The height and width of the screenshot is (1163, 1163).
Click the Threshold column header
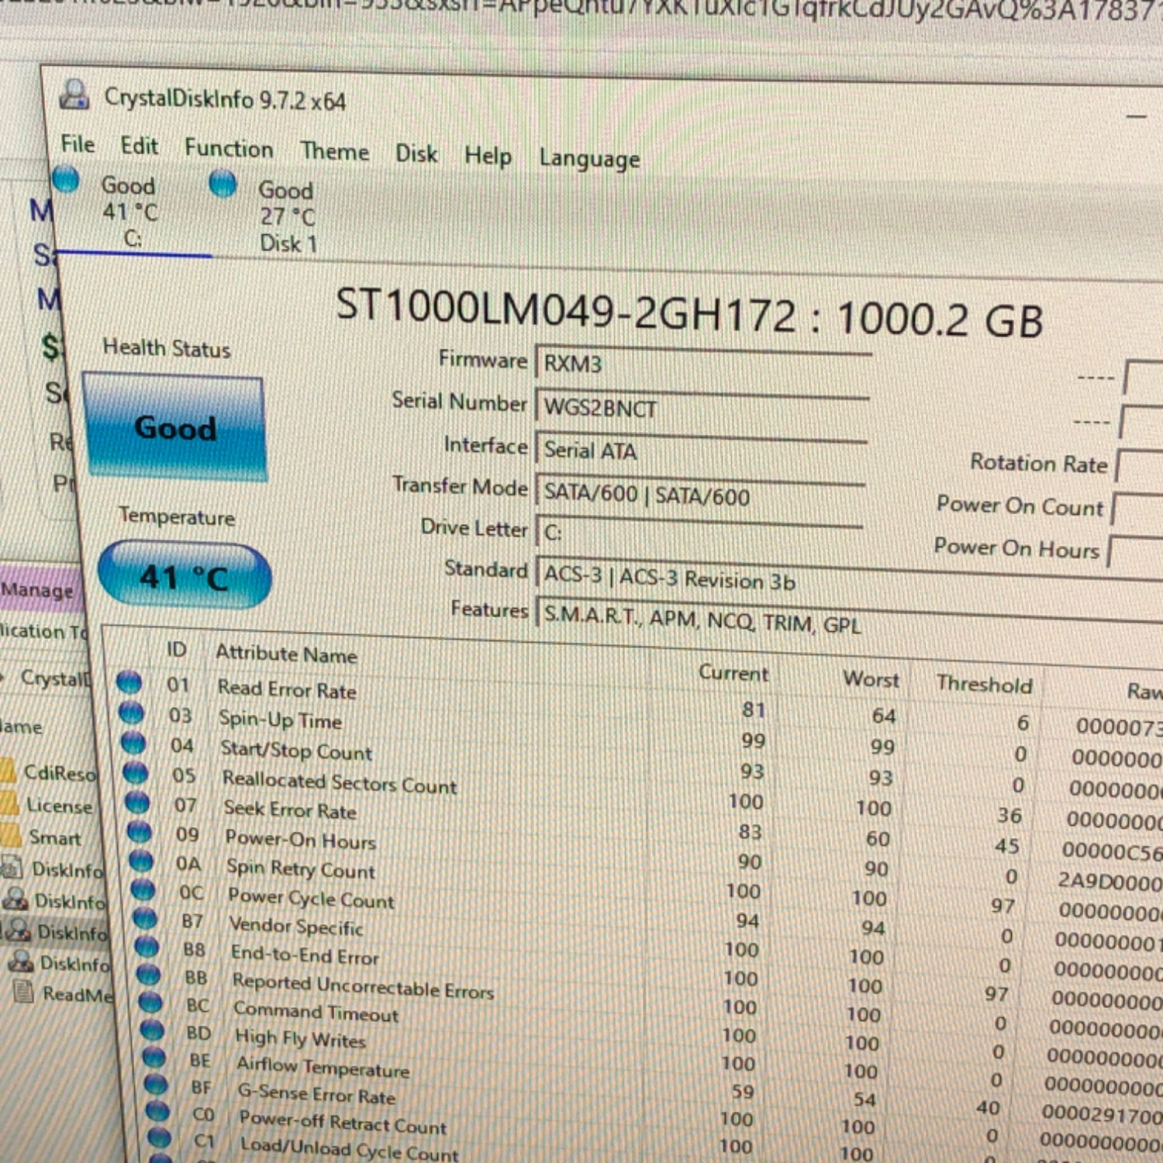(984, 684)
